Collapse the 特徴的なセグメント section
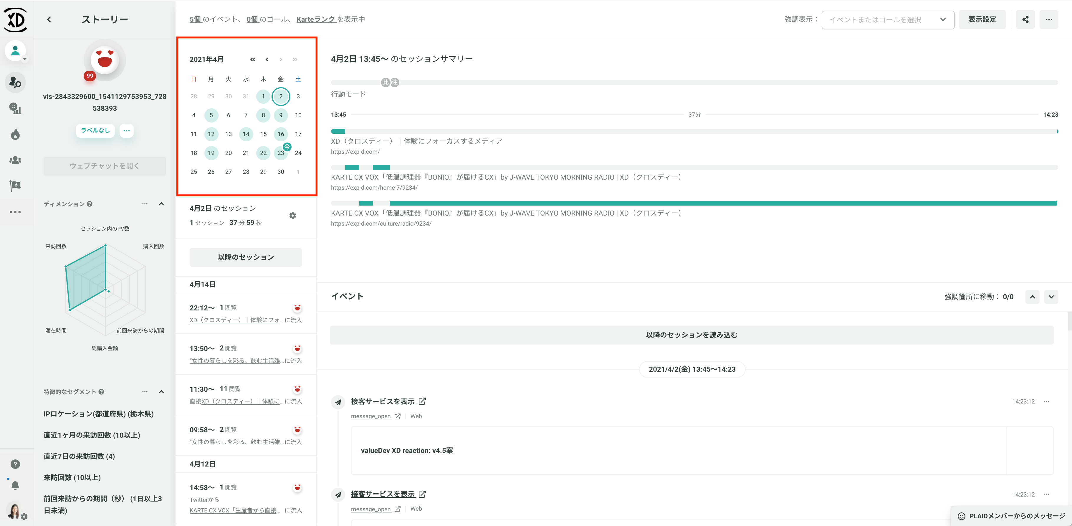Viewport: 1072px width, 526px height. pos(161,392)
